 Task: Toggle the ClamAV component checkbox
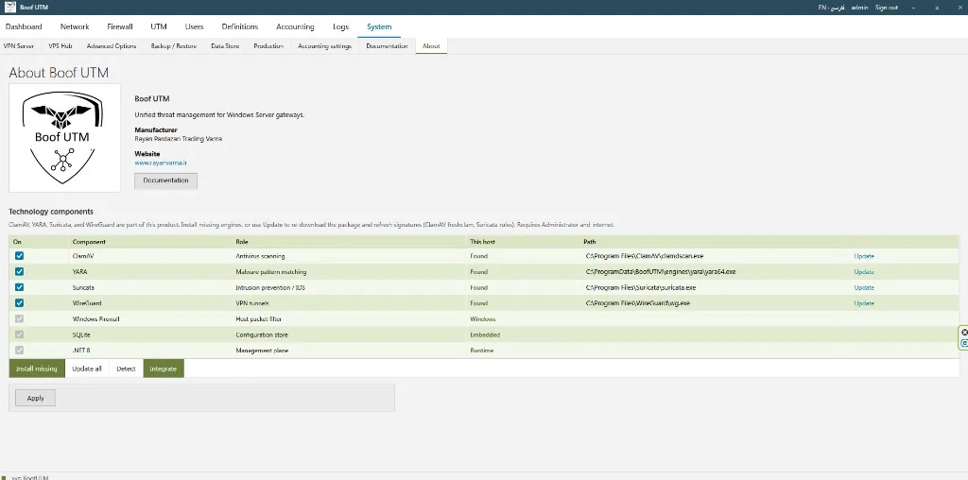19,255
